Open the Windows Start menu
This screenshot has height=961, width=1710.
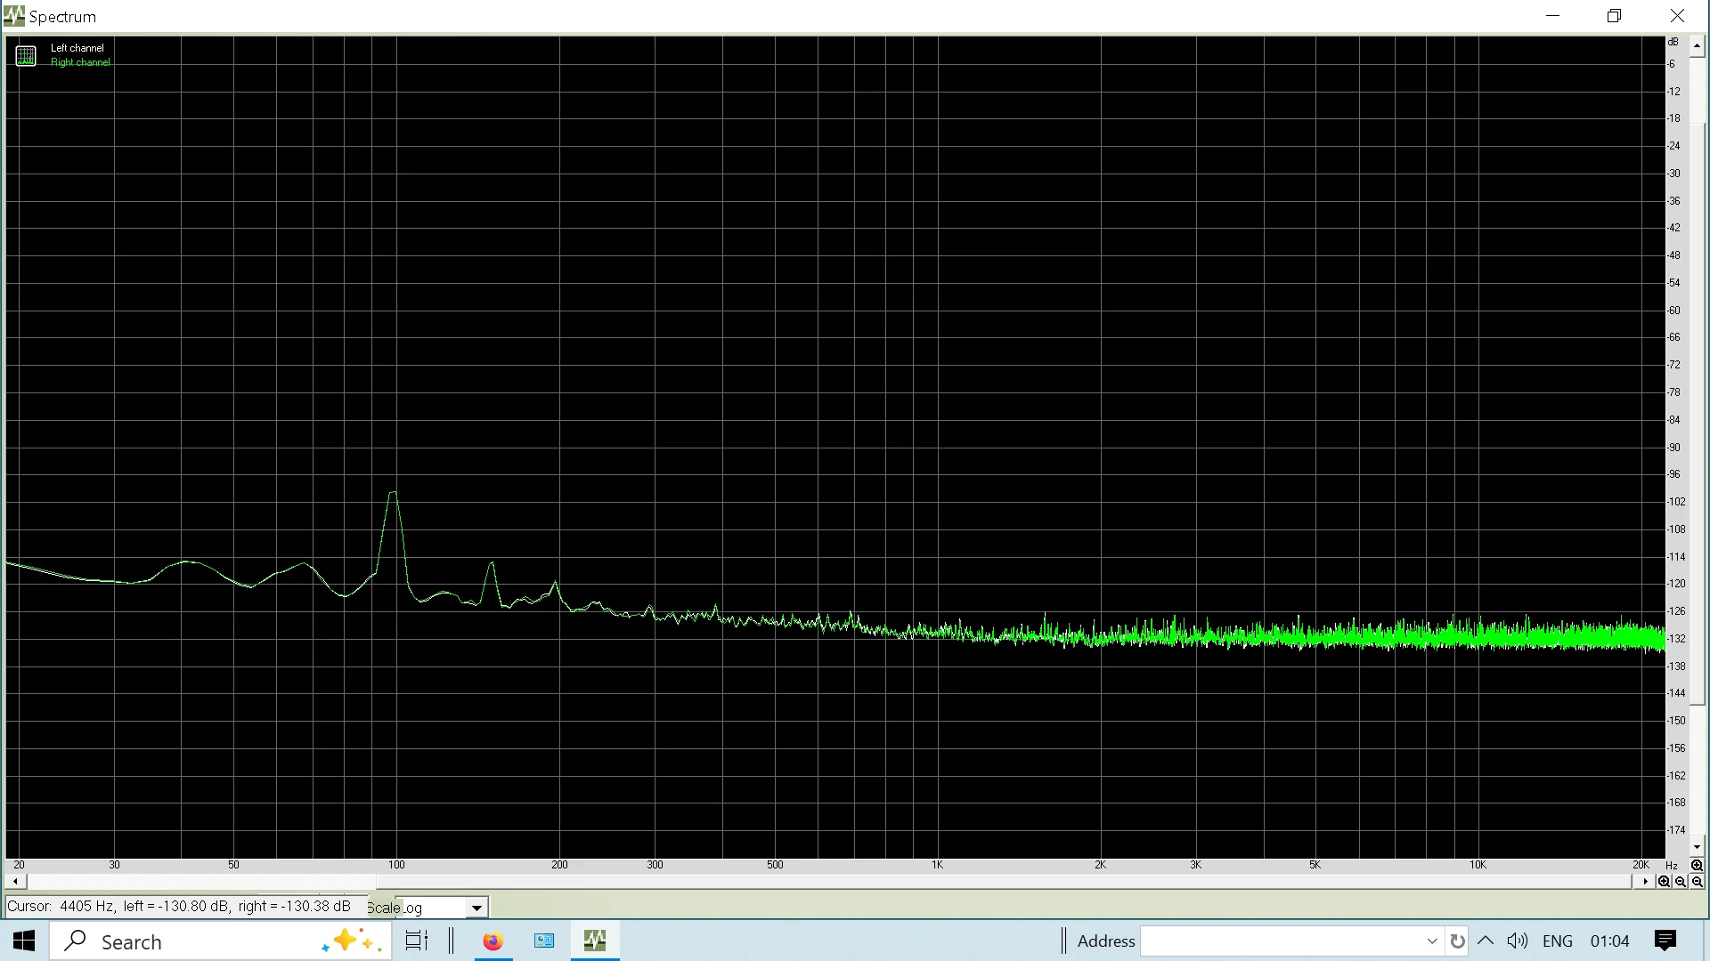point(24,941)
